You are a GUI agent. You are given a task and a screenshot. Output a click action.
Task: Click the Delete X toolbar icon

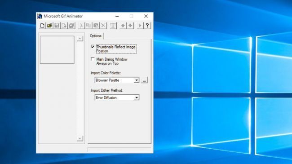[x=103, y=26]
